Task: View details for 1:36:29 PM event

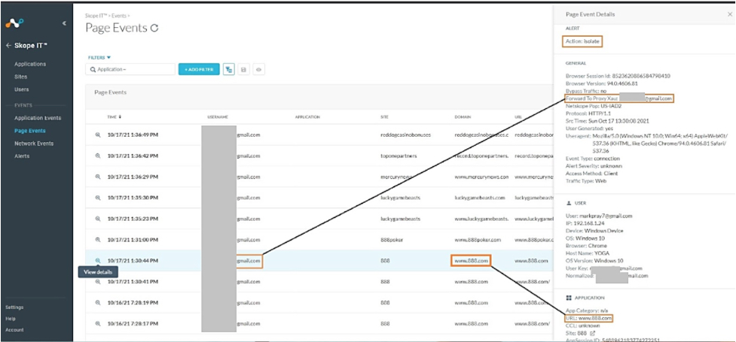Action: coord(98,177)
